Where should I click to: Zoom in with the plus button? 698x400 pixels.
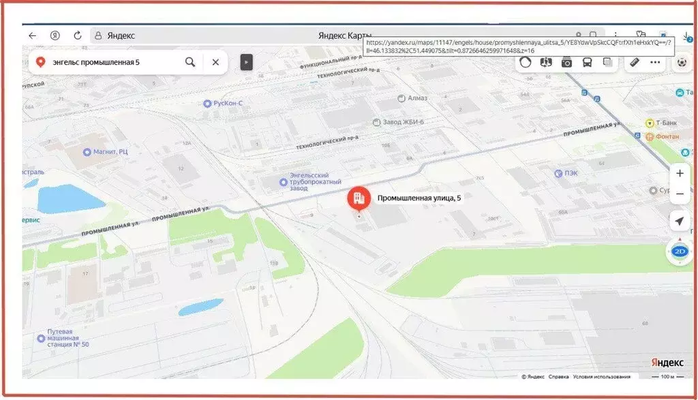680,173
